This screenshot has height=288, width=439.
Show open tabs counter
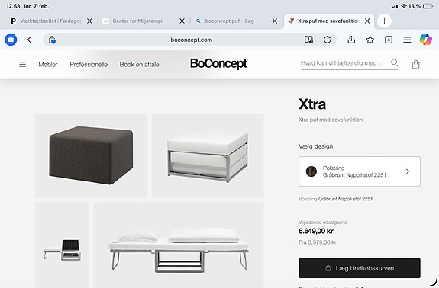point(389,40)
